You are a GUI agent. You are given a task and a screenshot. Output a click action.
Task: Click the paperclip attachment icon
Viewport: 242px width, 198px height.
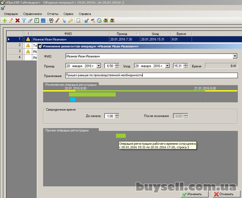click(x=30, y=21)
